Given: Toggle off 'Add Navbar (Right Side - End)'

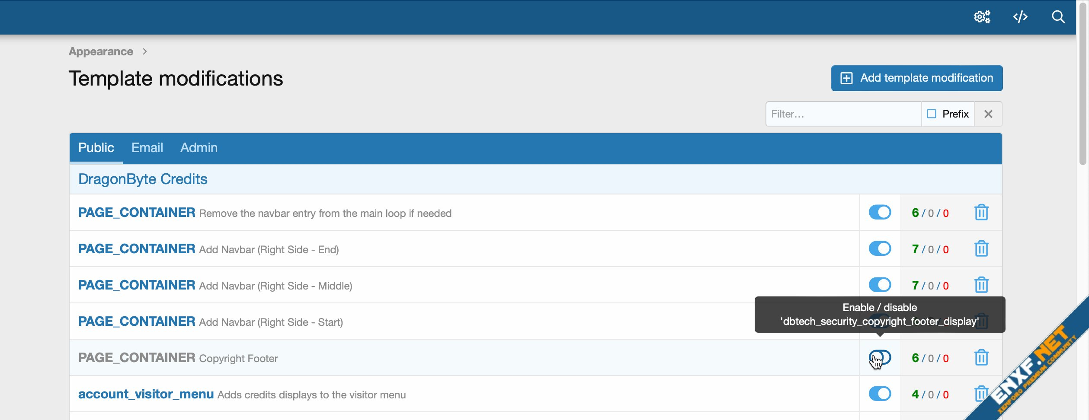Looking at the screenshot, I should [880, 249].
